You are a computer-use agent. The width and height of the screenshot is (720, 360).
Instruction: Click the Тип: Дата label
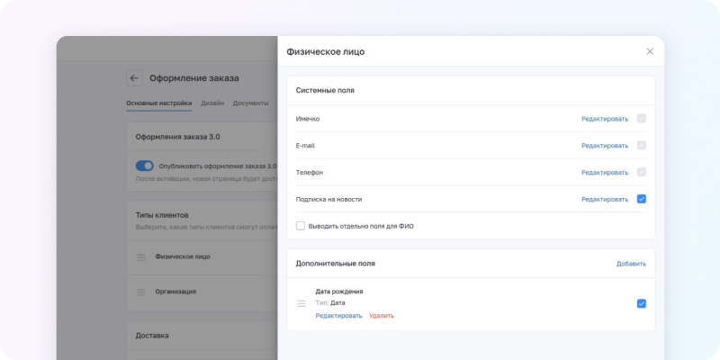[329, 303]
